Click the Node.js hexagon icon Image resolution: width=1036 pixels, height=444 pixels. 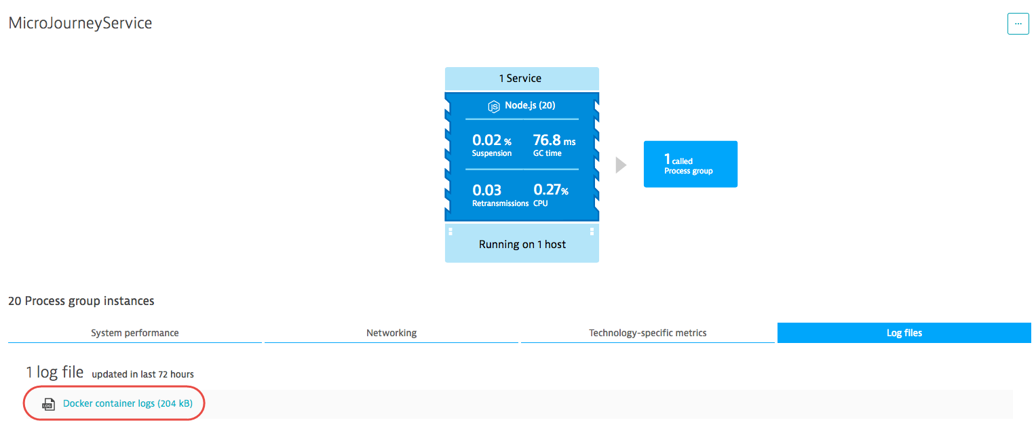point(494,106)
